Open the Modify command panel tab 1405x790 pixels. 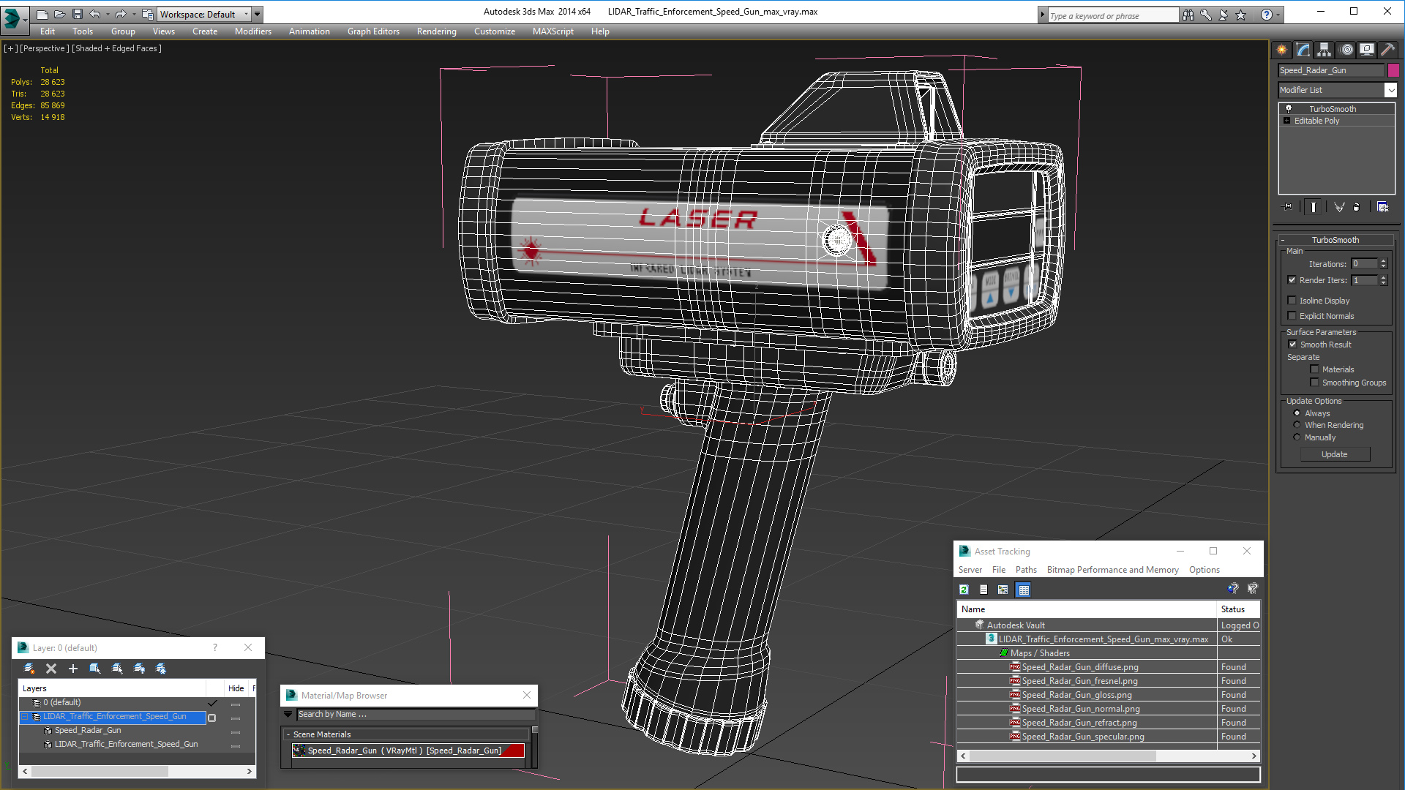(1303, 50)
